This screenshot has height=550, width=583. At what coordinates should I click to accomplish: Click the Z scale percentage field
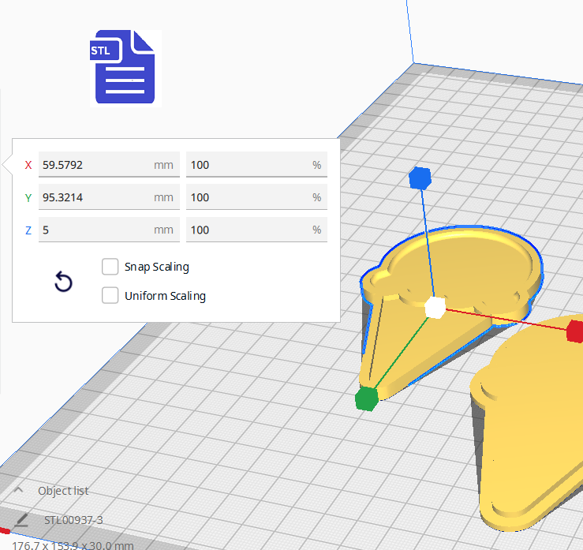249,230
